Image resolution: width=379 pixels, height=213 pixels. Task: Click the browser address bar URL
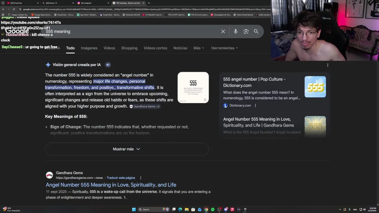coord(145,9)
